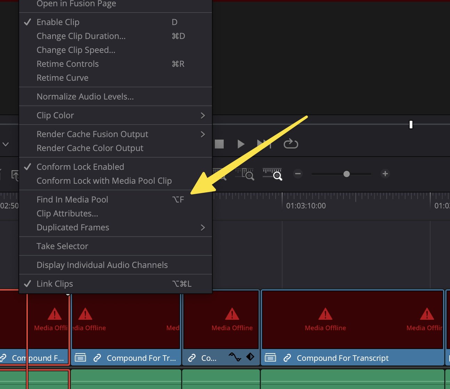Image resolution: width=450 pixels, height=389 pixels.
Task: Toggle the Enable Clip checkmark option
Action: 58,22
